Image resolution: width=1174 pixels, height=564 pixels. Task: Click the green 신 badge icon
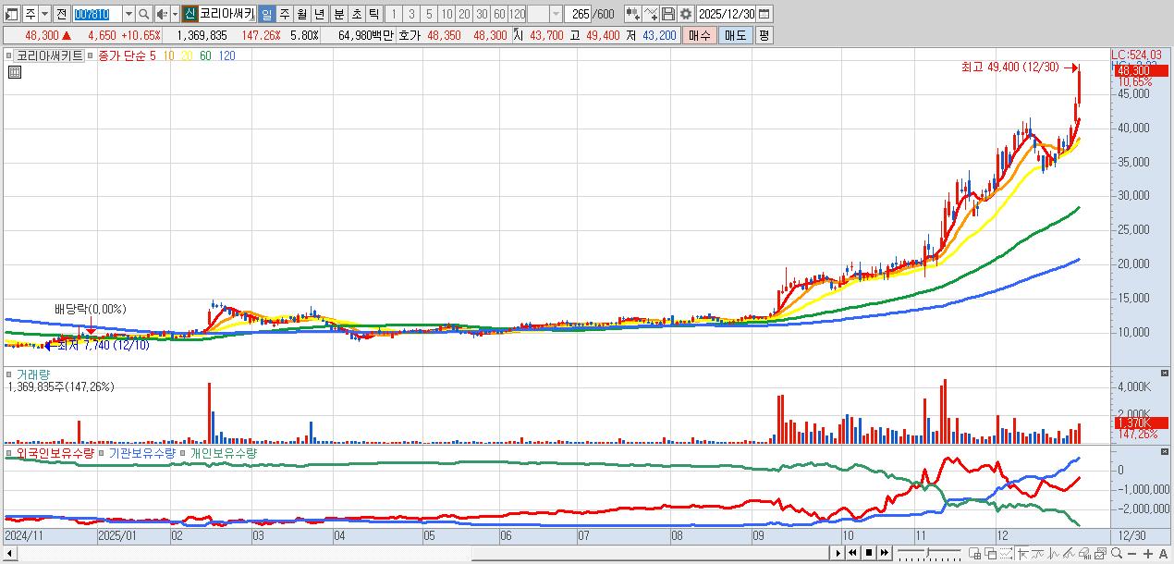pyautogui.click(x=190, y=14)
